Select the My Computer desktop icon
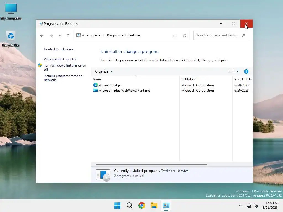The image size is (283, 212). coord(11,12)
